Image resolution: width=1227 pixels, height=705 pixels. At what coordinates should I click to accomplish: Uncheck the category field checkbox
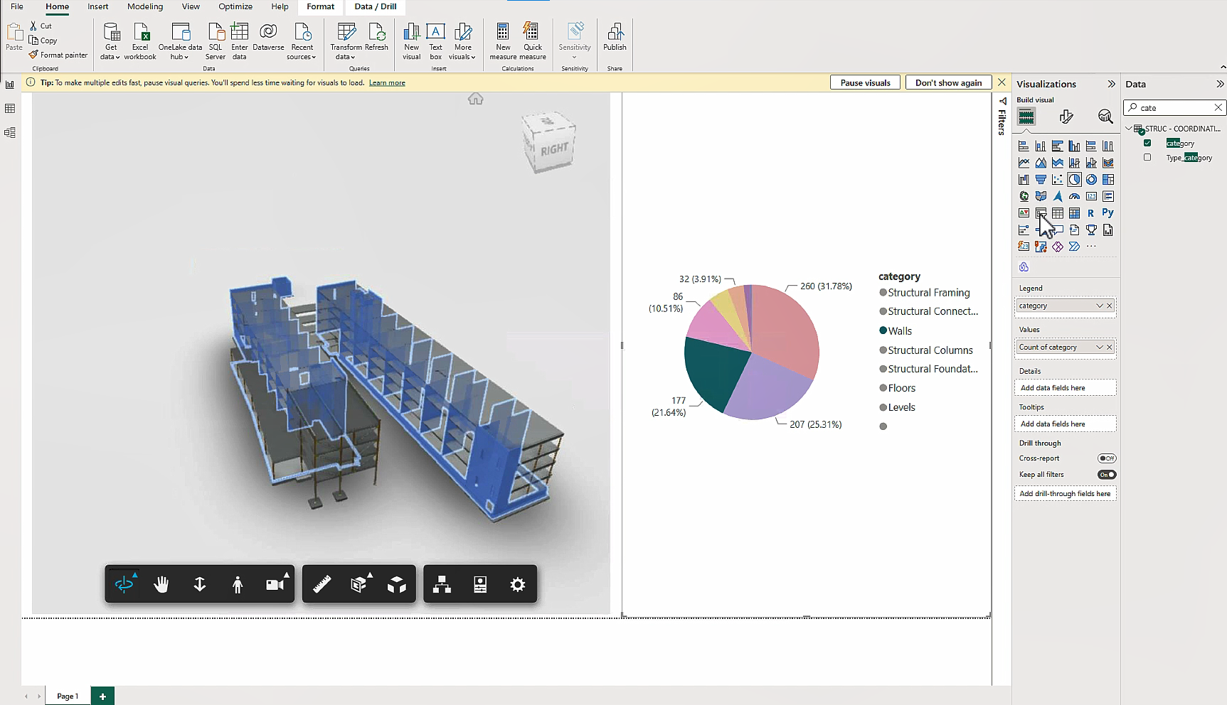pos(1147,144)
